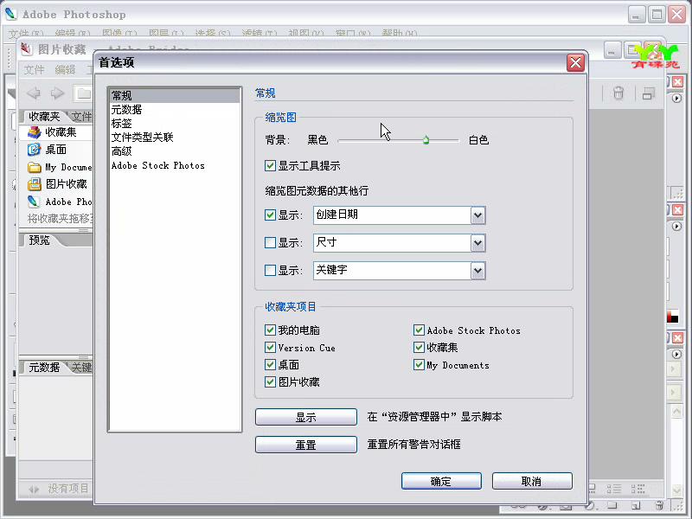Image resolution: width=692 pixels, height=519 pixels.
Task: Select the details view icon in Bridge's bottom bar
Action: pyautogui.click(x=614, y=489)
